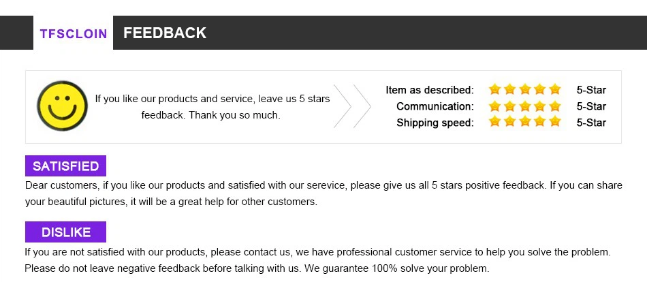The image size is (647, 282).
Task: Click the purple SATISFIED label
Action: [65, 166]
